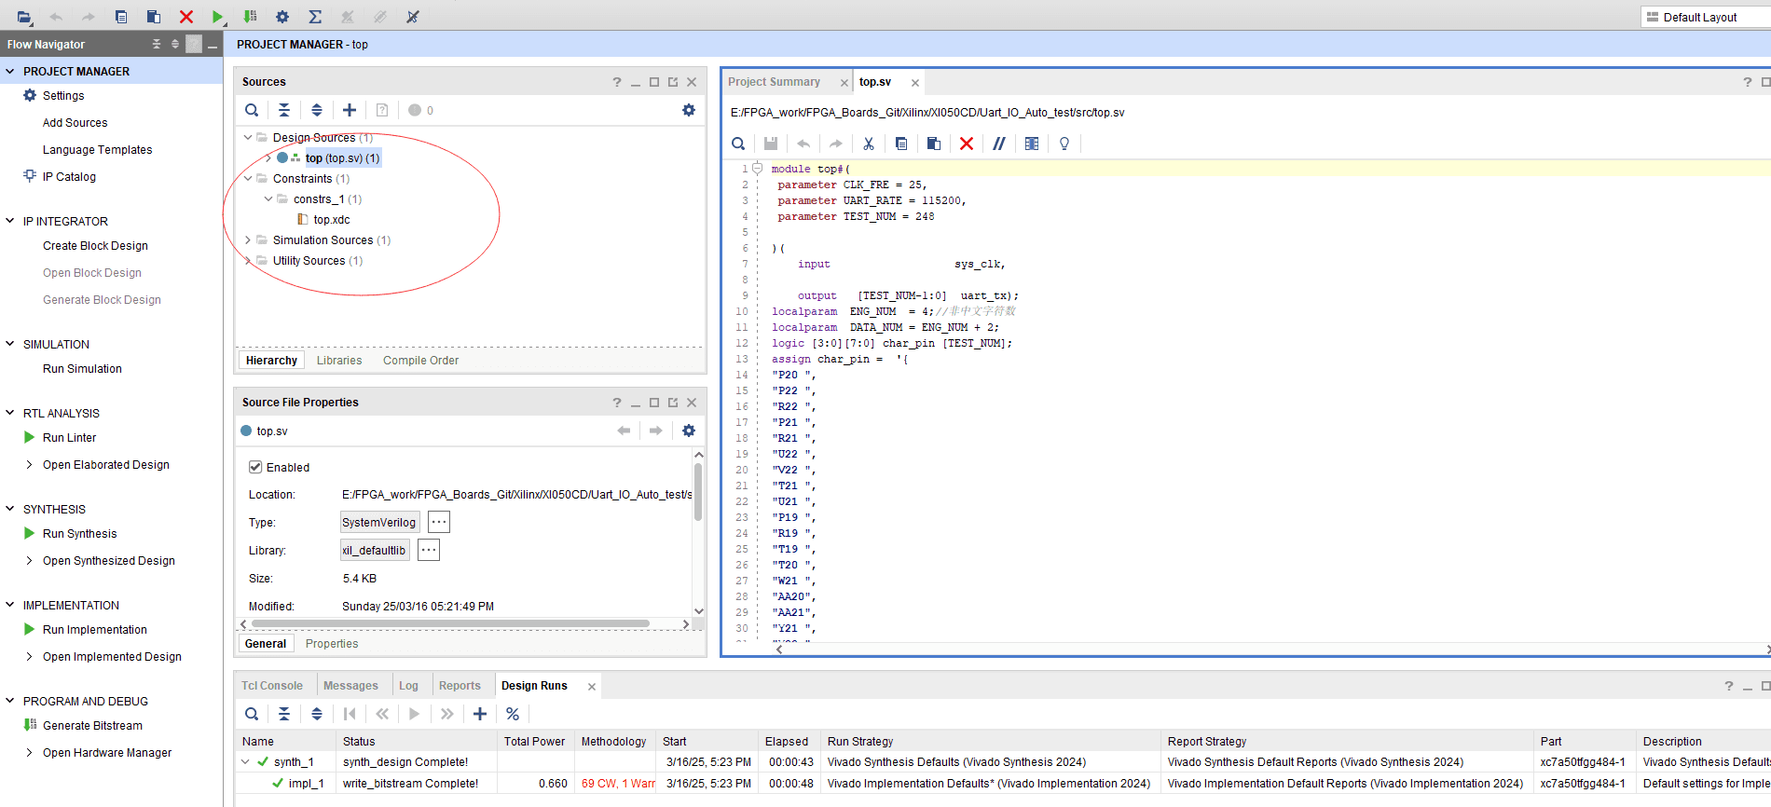Click the Run Synthesis green arrow toolbar icon
Screen dimensions: 1771x807
217,17
